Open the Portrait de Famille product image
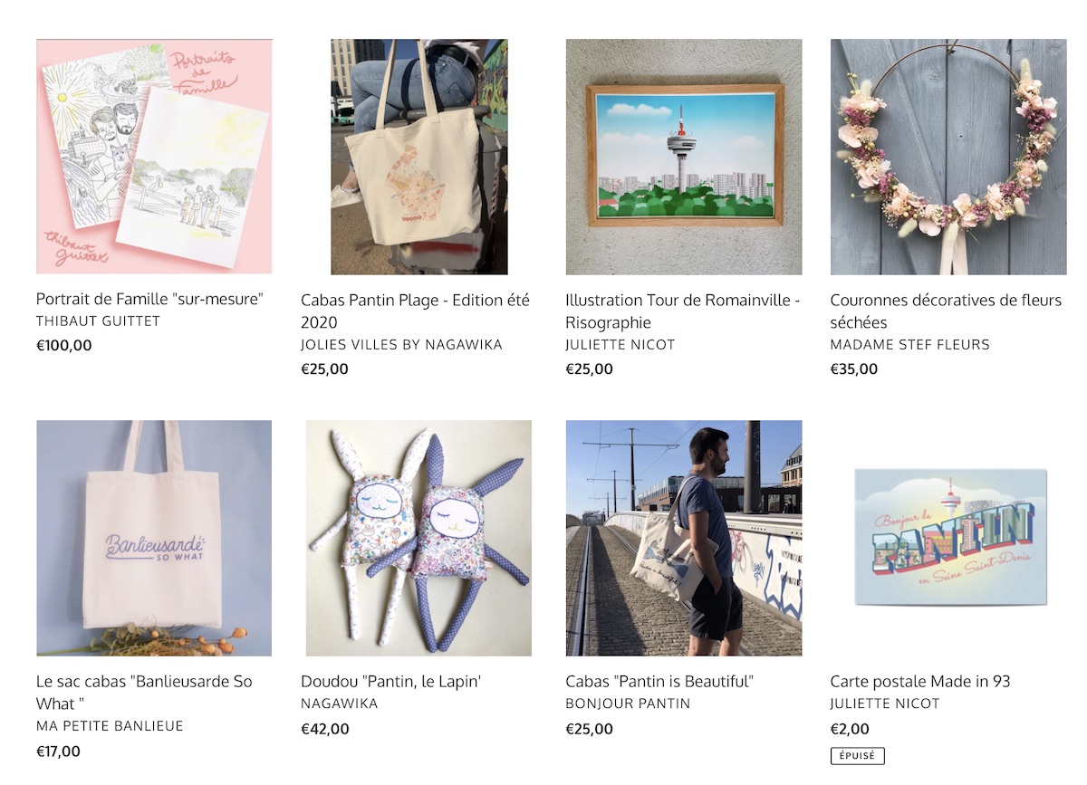1087x785 pixels. tap(154, 157)
